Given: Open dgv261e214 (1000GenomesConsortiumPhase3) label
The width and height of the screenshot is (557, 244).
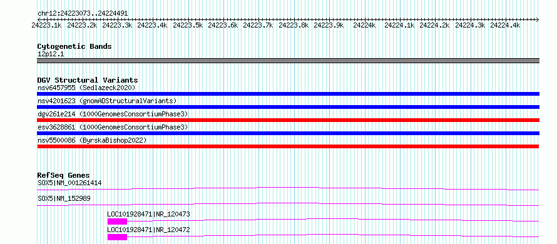Looking at the screenshot, I should point(113,114).
